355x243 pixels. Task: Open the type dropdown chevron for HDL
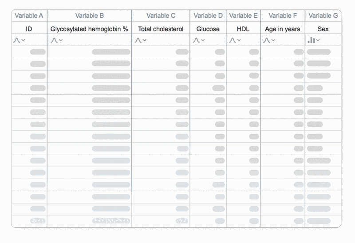click(x=239, y=40)
